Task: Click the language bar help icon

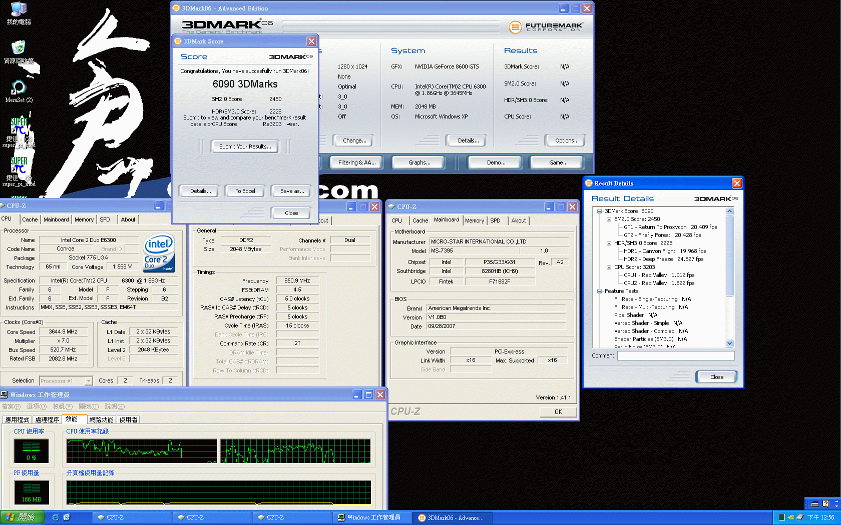Action: pos(826,503)
